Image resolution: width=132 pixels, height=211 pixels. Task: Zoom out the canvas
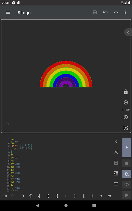point(126,102)
